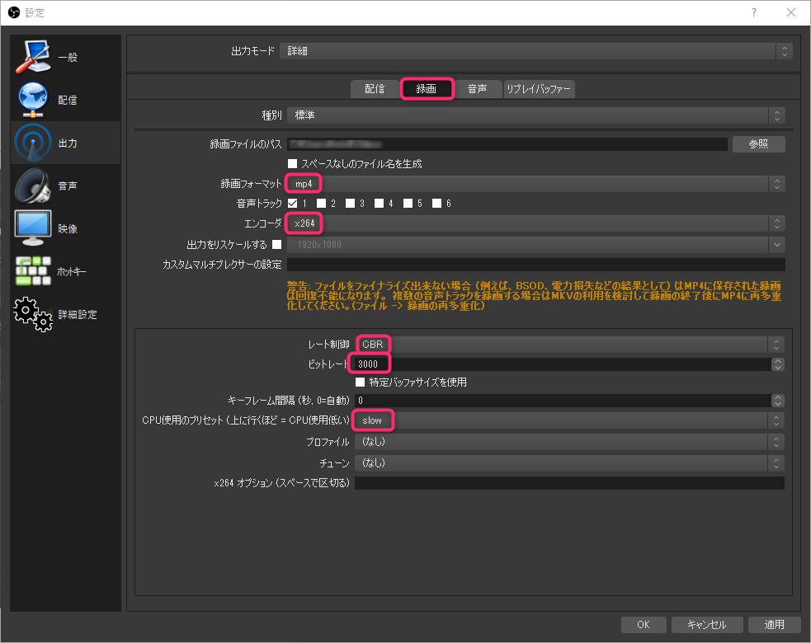Expand the 出力モード dropdown
This screenshot has width=811, height=643.
pyautogui.click(x=535, y=51)
